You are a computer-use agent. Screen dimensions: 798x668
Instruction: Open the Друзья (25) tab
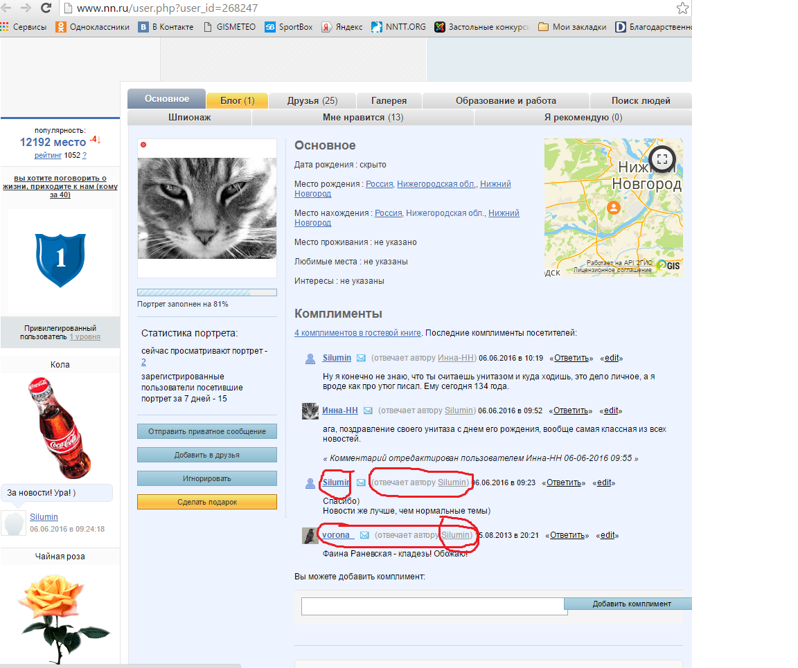click(x=312, y=101)
